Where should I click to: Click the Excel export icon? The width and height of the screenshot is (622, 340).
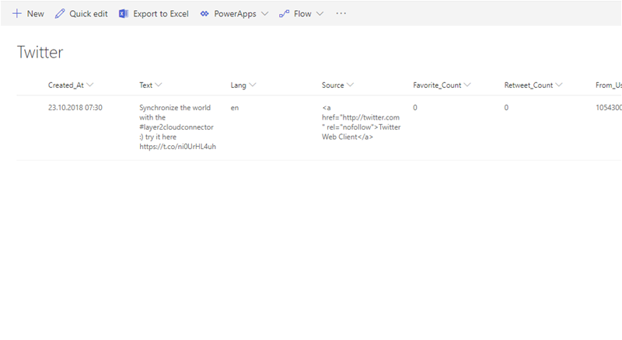(x=124, y=14)
